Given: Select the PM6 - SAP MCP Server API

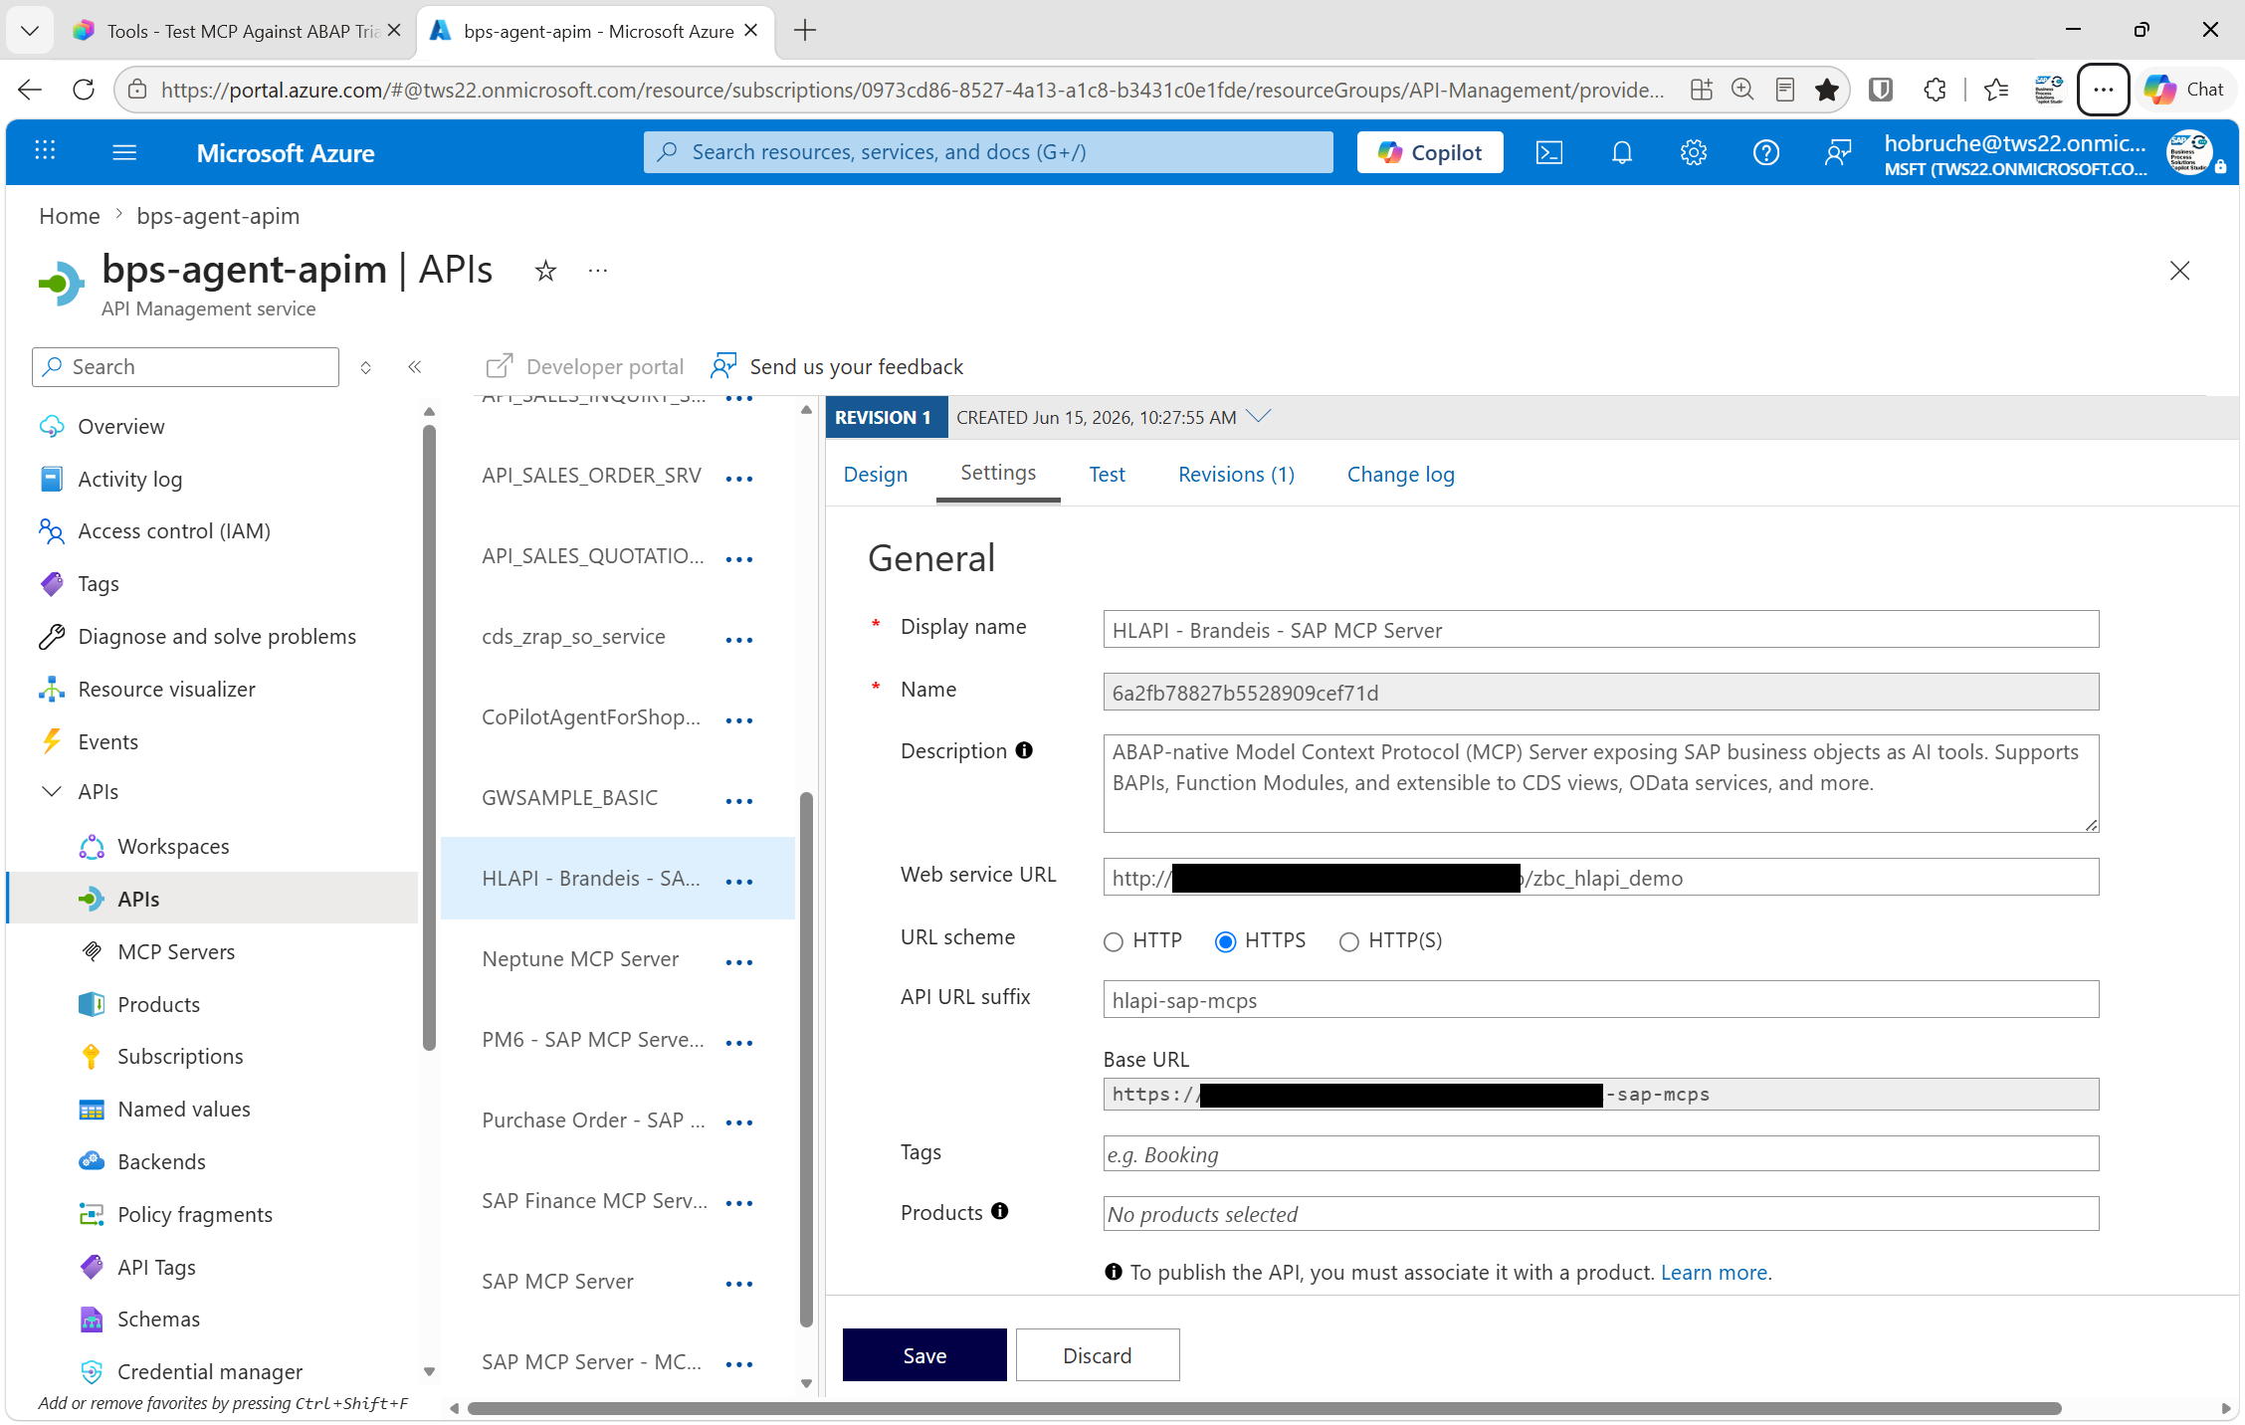Looking at the screenshot, I should tap(592, 1039).
